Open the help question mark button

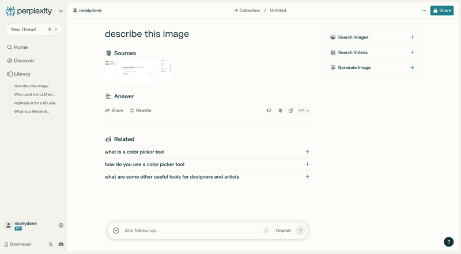[449, 242]
